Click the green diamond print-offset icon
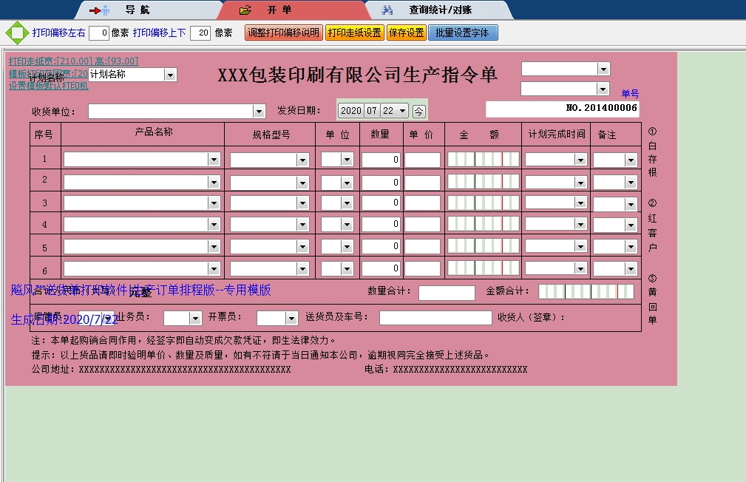This screenshot has width=746, height=482. point(16,33)
